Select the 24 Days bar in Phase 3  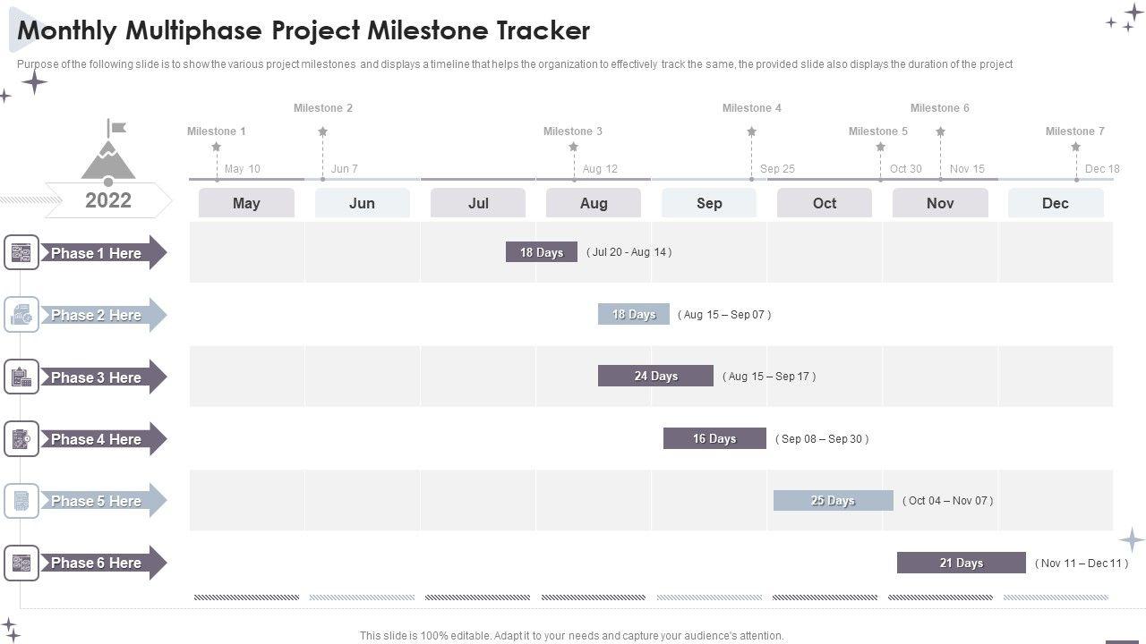(x=655, y=376)
